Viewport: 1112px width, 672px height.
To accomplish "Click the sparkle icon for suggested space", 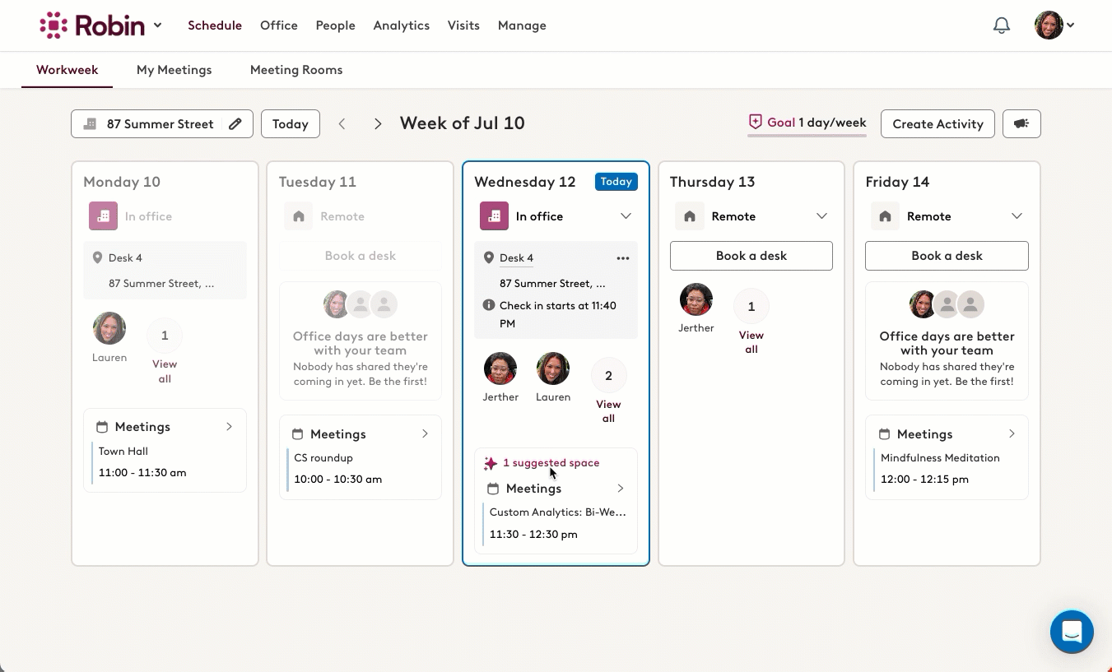I will [491, 463].
